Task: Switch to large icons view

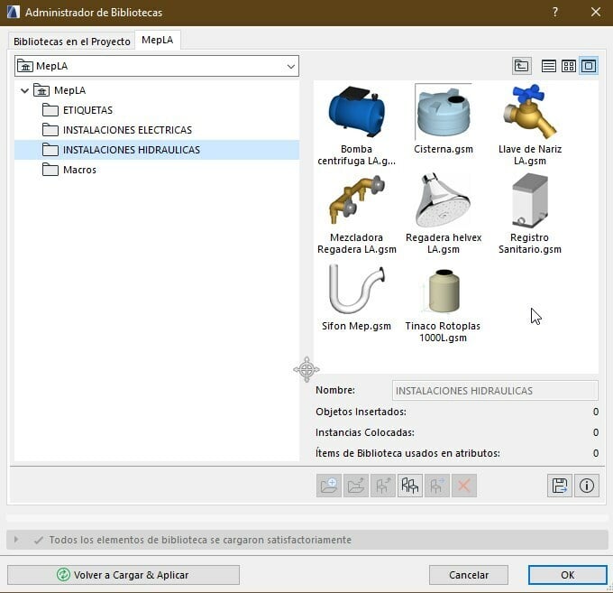Action: 589,66
